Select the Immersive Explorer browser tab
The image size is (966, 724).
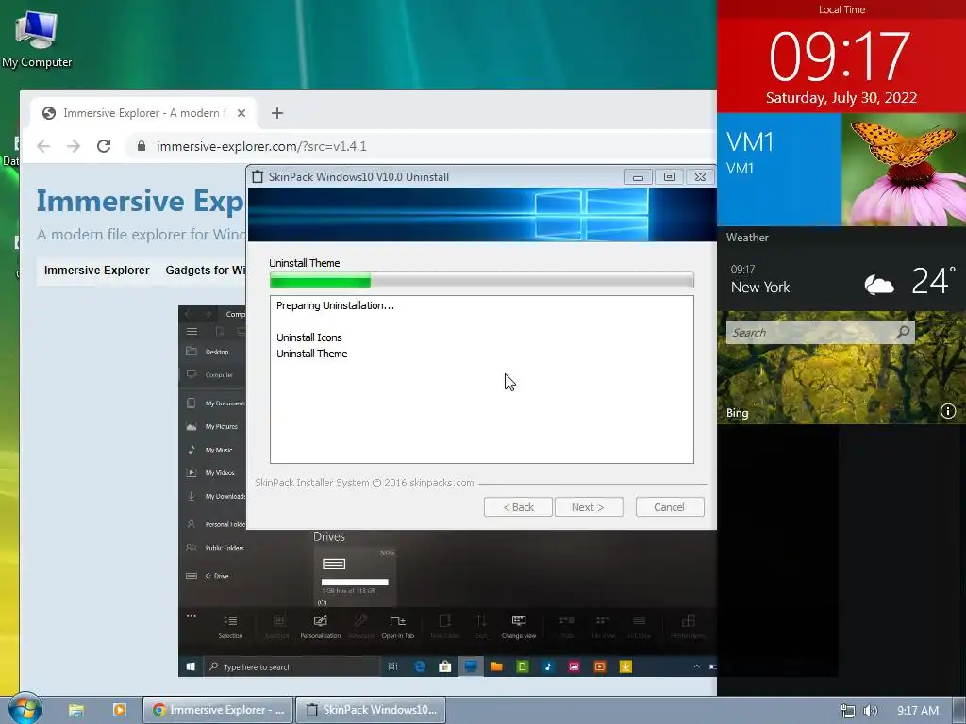(143, 113)
